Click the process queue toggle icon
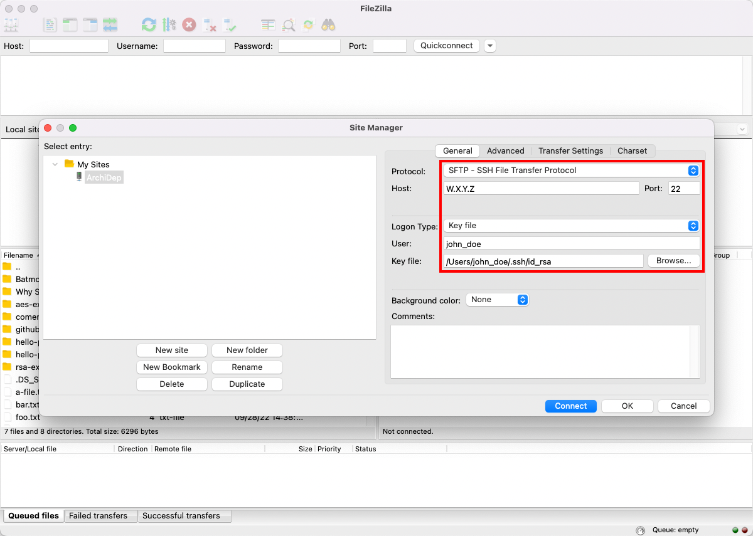Image resolution: width=753 pixels, height=536 pixels. click(x=169, y=25)
